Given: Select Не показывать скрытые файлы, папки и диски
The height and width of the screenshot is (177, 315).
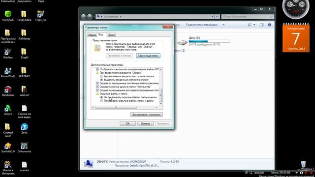Looking at the screenshot, I should click(x=101, y=97).
